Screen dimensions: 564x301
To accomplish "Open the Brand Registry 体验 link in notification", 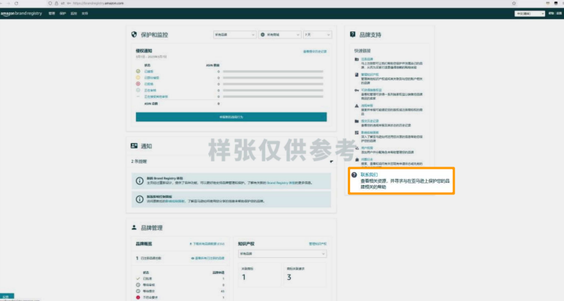I will coord(282,183).
